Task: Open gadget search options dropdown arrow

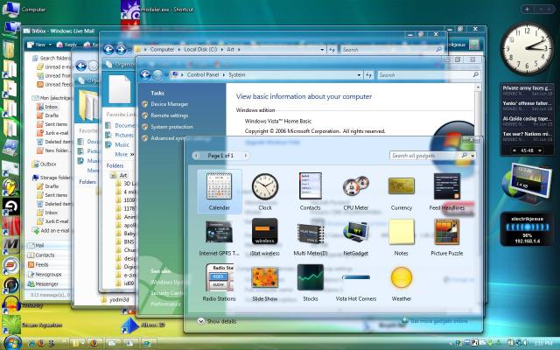Action: coord(472,156)
